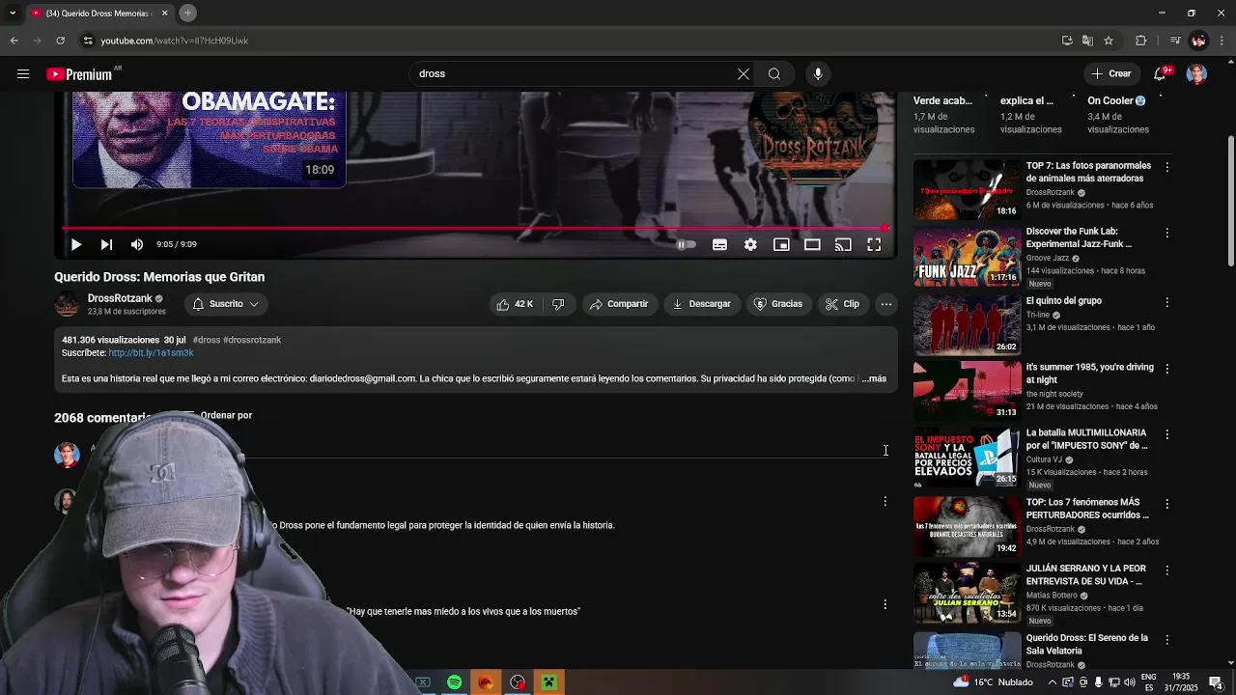The image size is (1236, 695).
Task: Clear the search query with X
Action: [x=744, y=73]
